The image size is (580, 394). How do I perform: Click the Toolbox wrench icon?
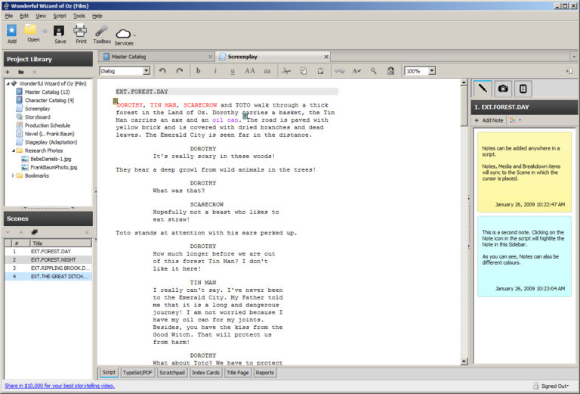tap(101, 32)
